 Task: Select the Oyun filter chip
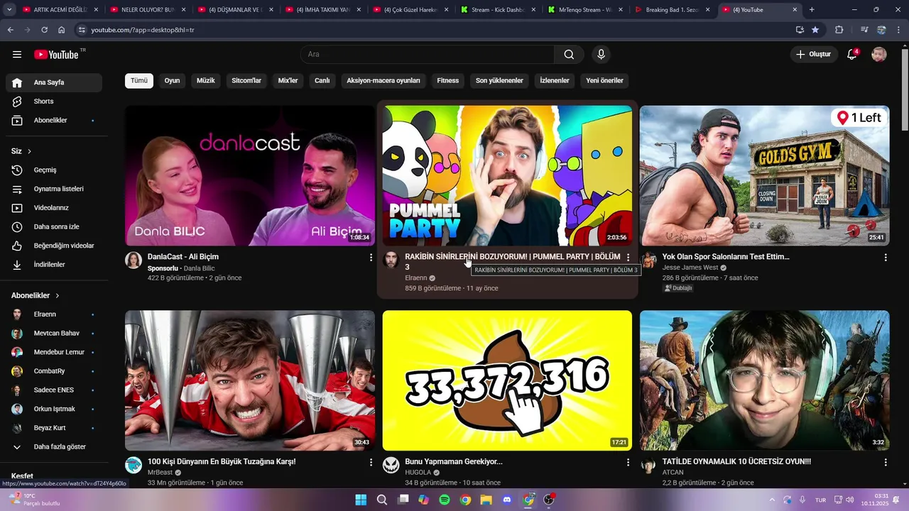tap(172, 81)
